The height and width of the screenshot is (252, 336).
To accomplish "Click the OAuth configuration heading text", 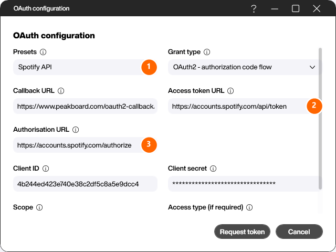I will tap(54, 36).
